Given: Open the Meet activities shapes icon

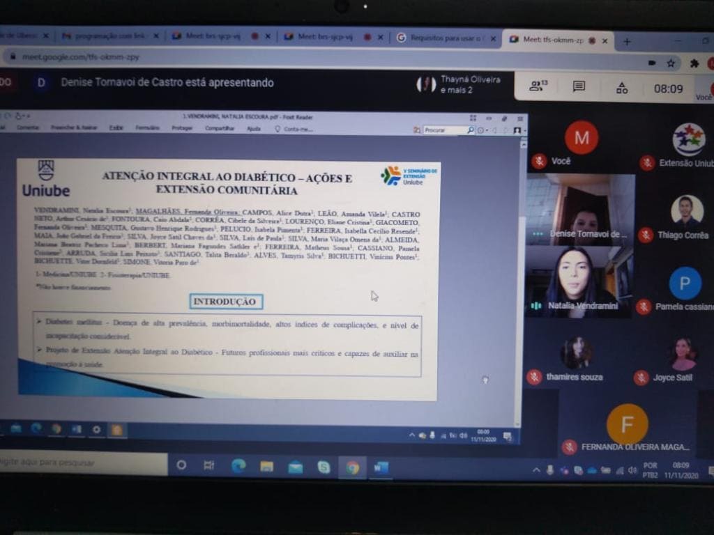Looking at the screenshot, I should pyautogui.click(x=621, y=87).
